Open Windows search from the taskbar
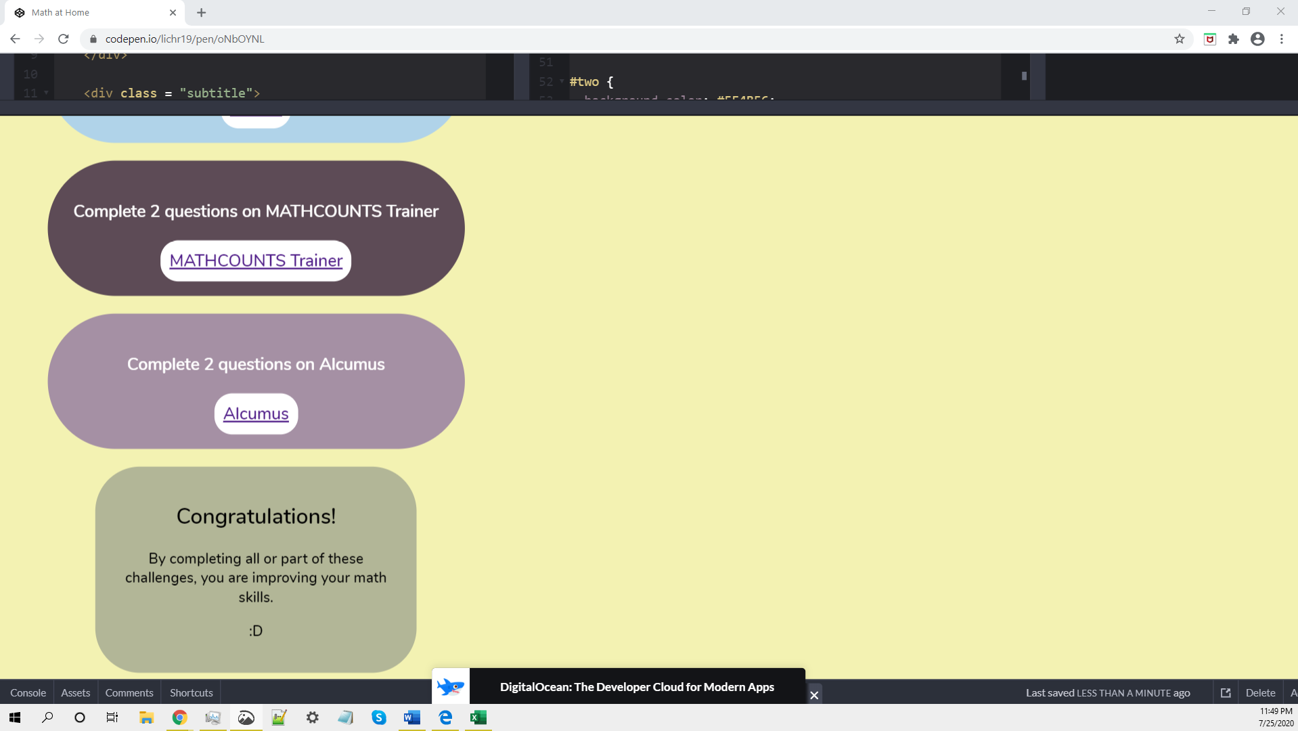 [47, 717]
